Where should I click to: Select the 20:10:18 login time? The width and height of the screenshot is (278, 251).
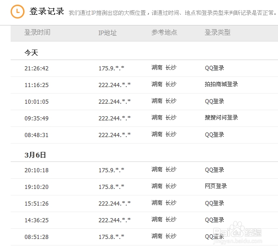[37, 170]
